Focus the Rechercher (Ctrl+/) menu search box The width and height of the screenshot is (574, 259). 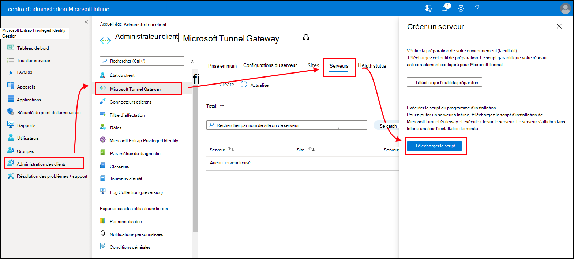(142, 61)
